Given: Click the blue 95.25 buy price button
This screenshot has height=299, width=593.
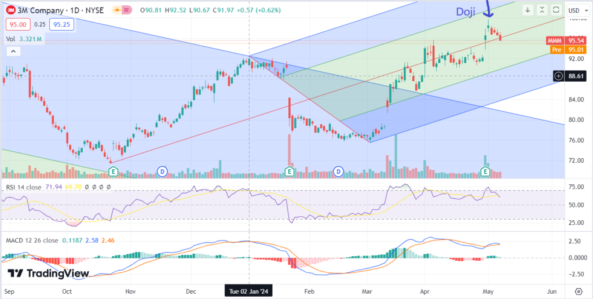Looking at the screenshot, I should pyautogui.click(x=61, y=24).
